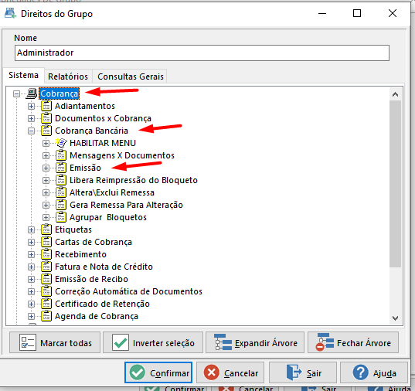The width and height of the screenshot is (415, 391).
Task: Open the Consultas Gerais tab
Action: pos(131,76)
